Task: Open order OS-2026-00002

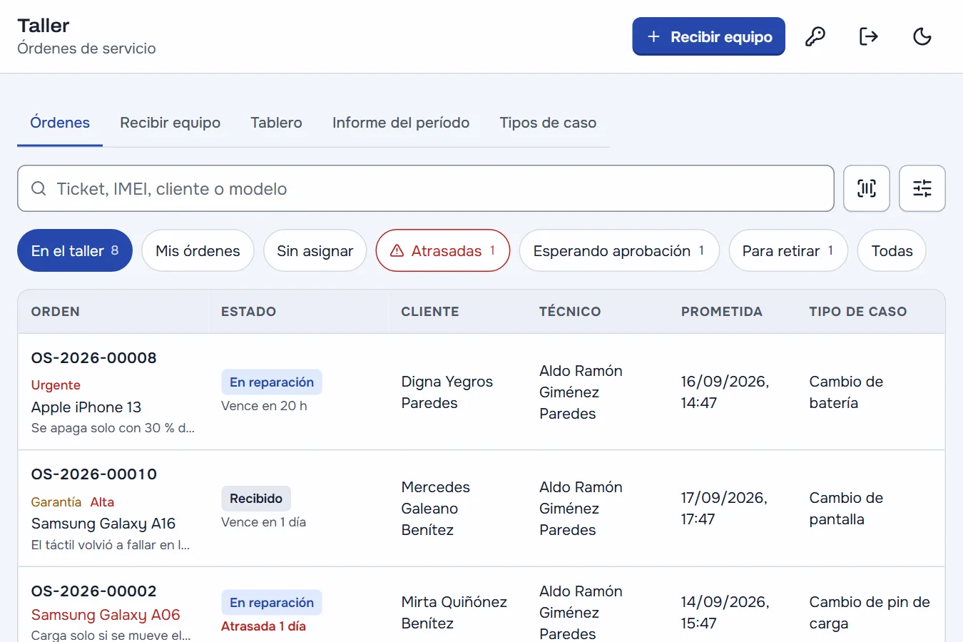Action: [x=94, y=591]
